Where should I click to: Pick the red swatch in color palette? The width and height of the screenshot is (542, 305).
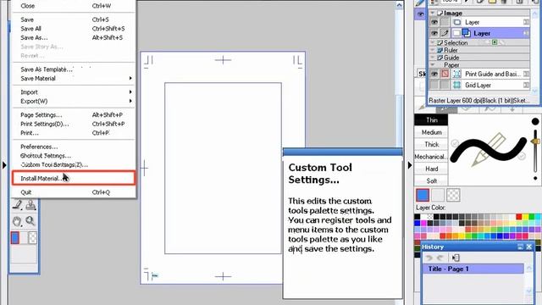pyautogui.click(x=519, y=217)
